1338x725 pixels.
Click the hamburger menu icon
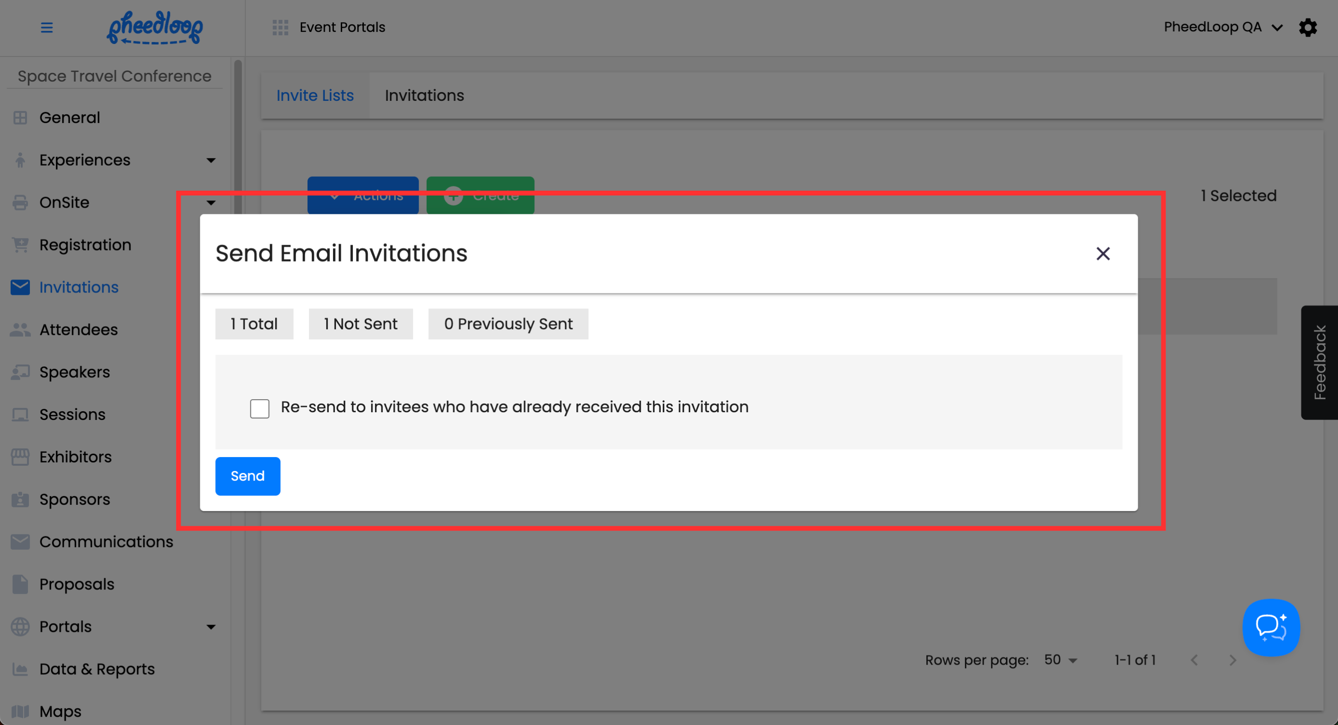pos(47,28)
